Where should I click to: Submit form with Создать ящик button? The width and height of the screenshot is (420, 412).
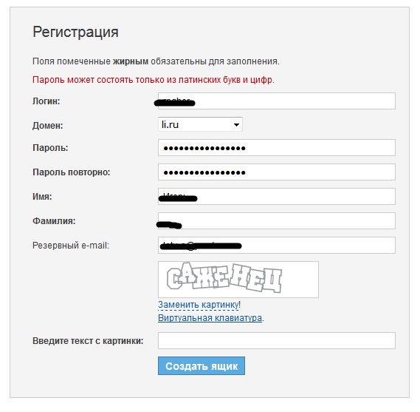[202, 366]
